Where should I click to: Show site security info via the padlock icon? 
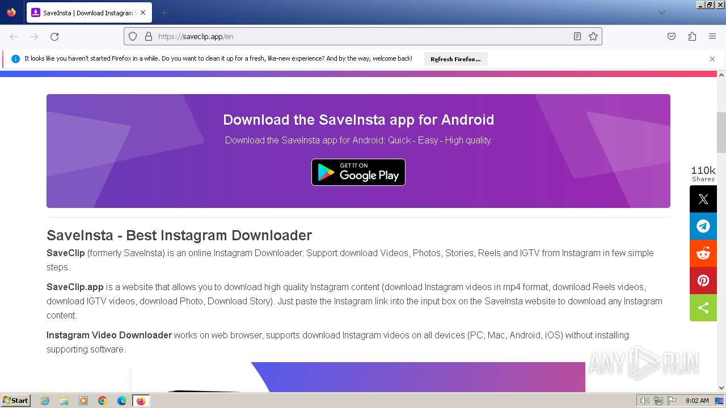coord(149,36)
